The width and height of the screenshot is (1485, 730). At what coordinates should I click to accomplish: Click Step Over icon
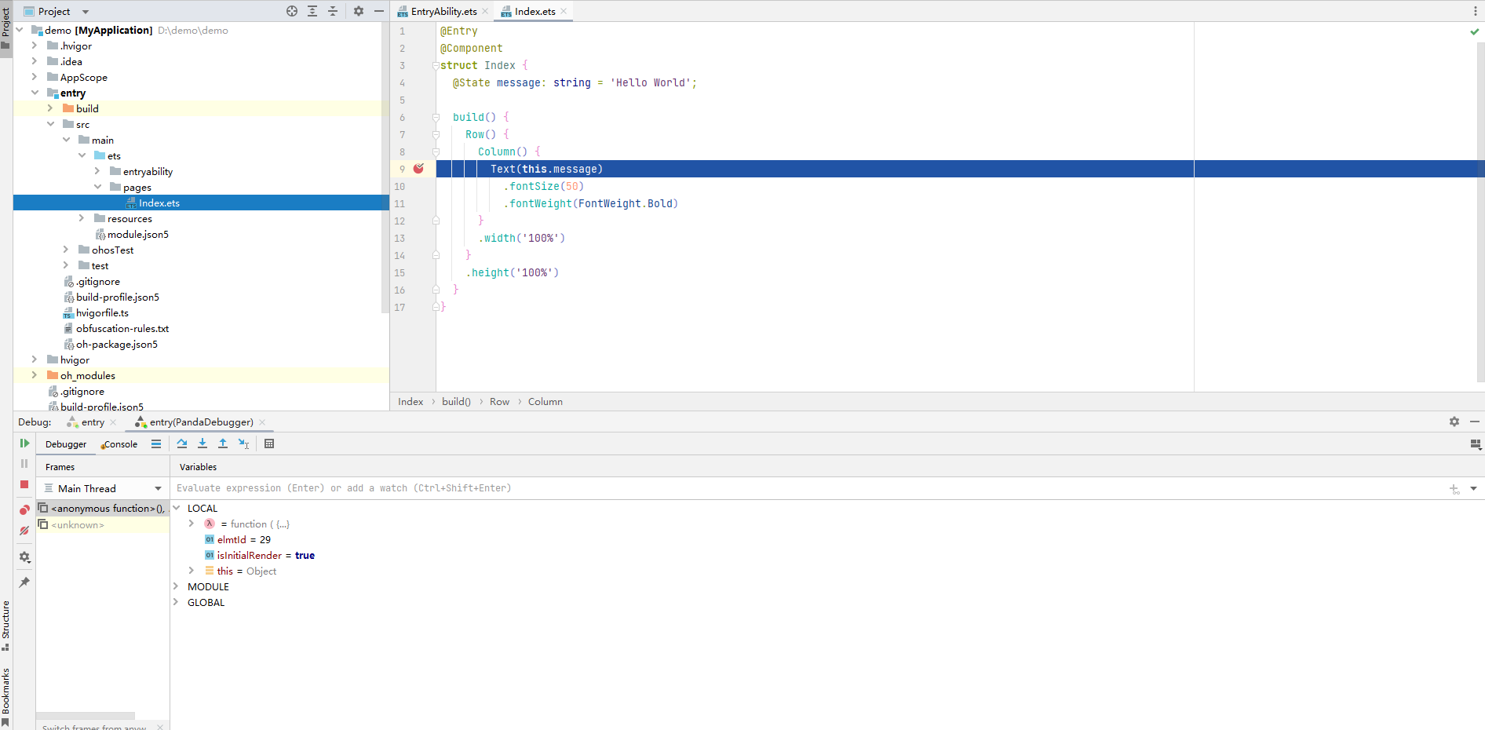[x=182, y=443]
